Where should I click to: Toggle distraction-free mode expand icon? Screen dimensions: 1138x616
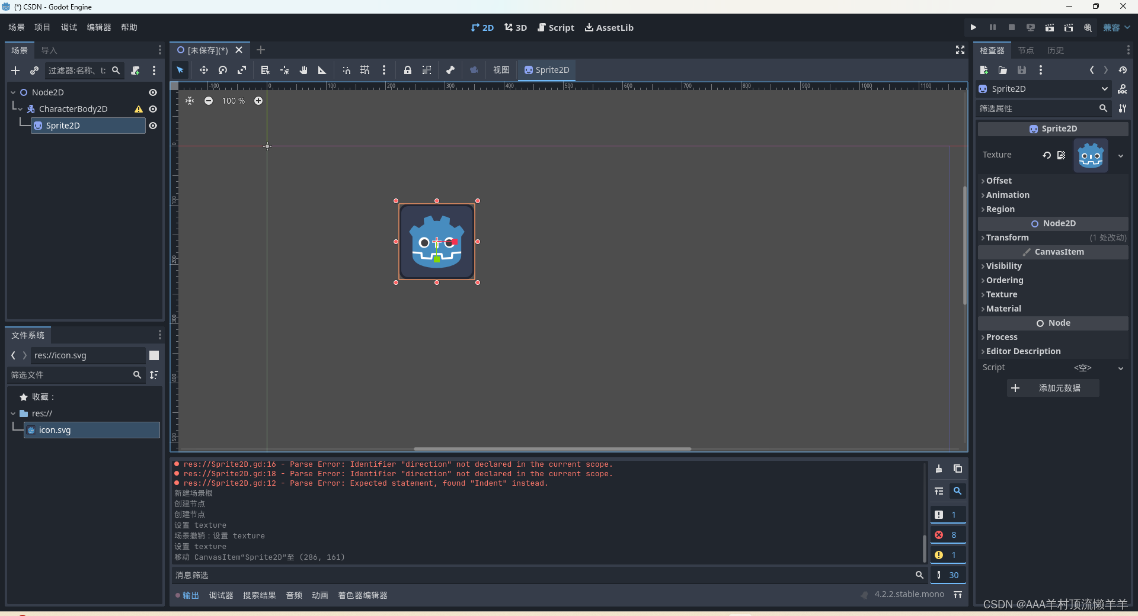(960, 50)
